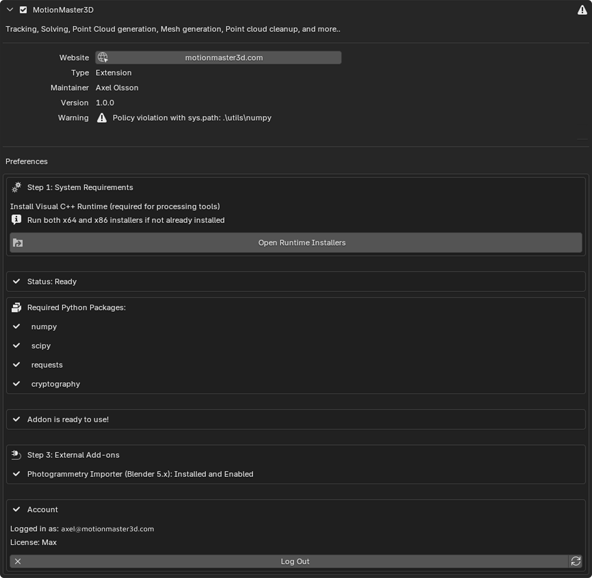Click the globe icon next to Website

[x=103, y=57]
